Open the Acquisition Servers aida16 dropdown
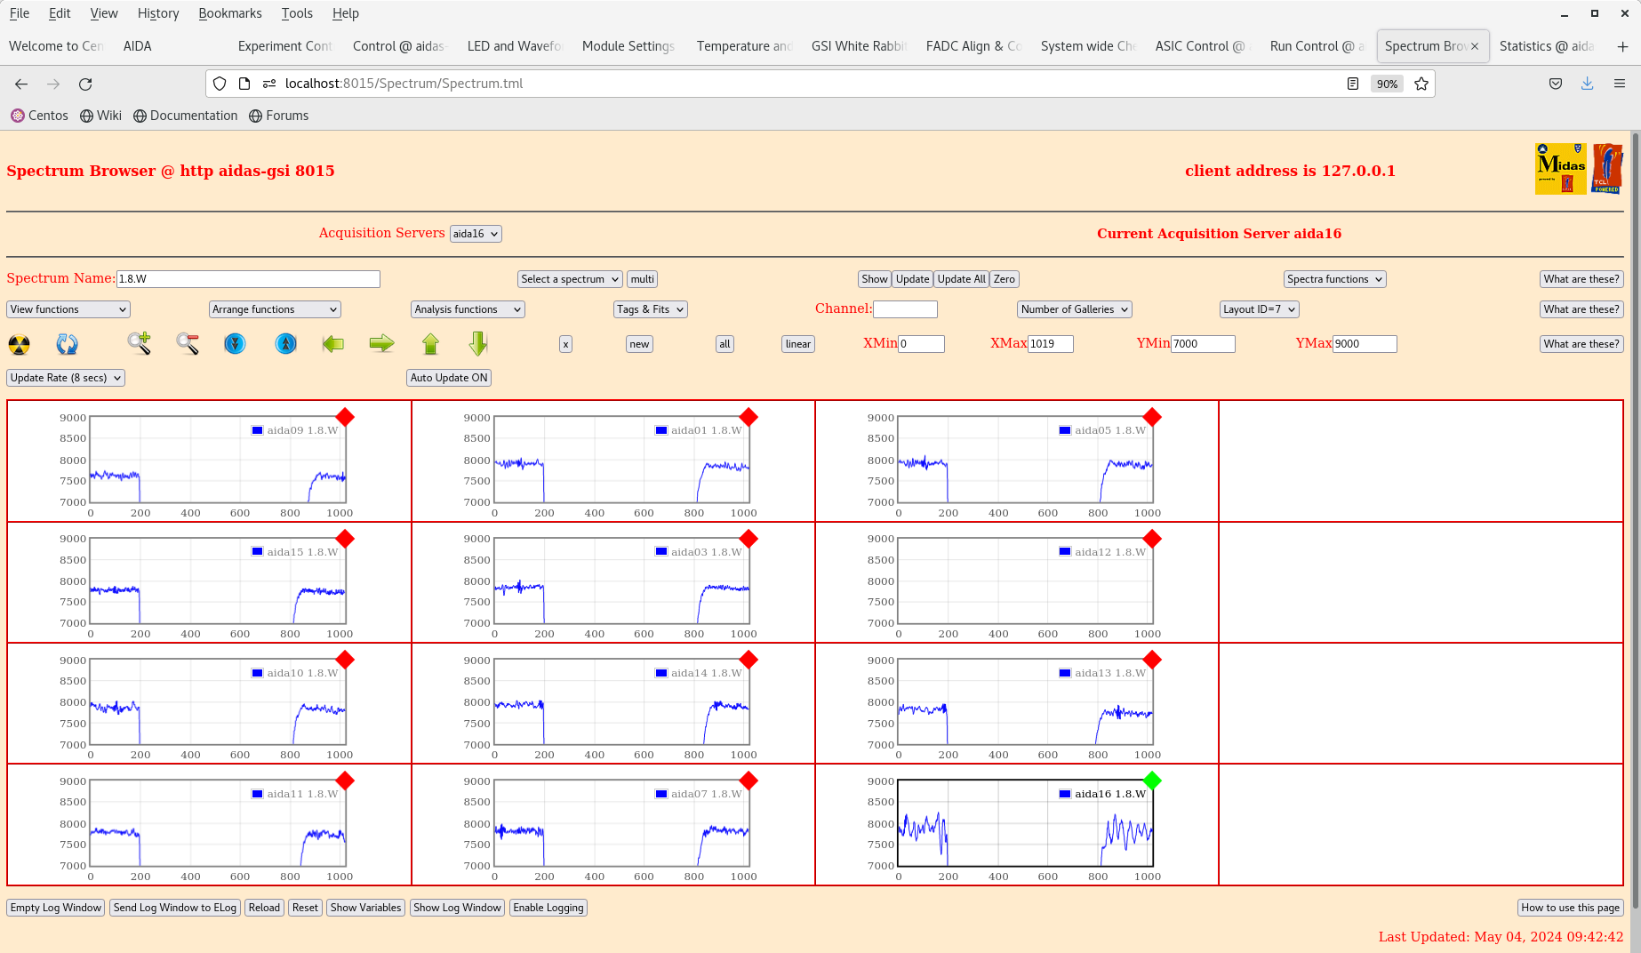Screen dimensions: 1641x953 click(476, 234)
